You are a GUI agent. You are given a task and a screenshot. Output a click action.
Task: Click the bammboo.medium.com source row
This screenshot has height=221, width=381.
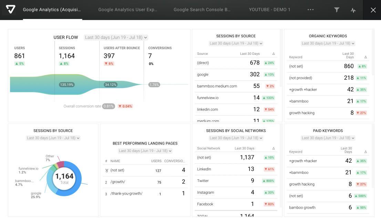[236, 86]
